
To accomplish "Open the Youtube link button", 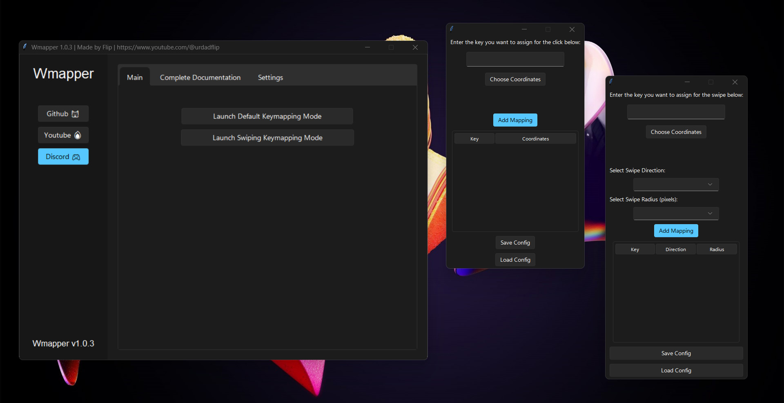I will coord(63,135).
